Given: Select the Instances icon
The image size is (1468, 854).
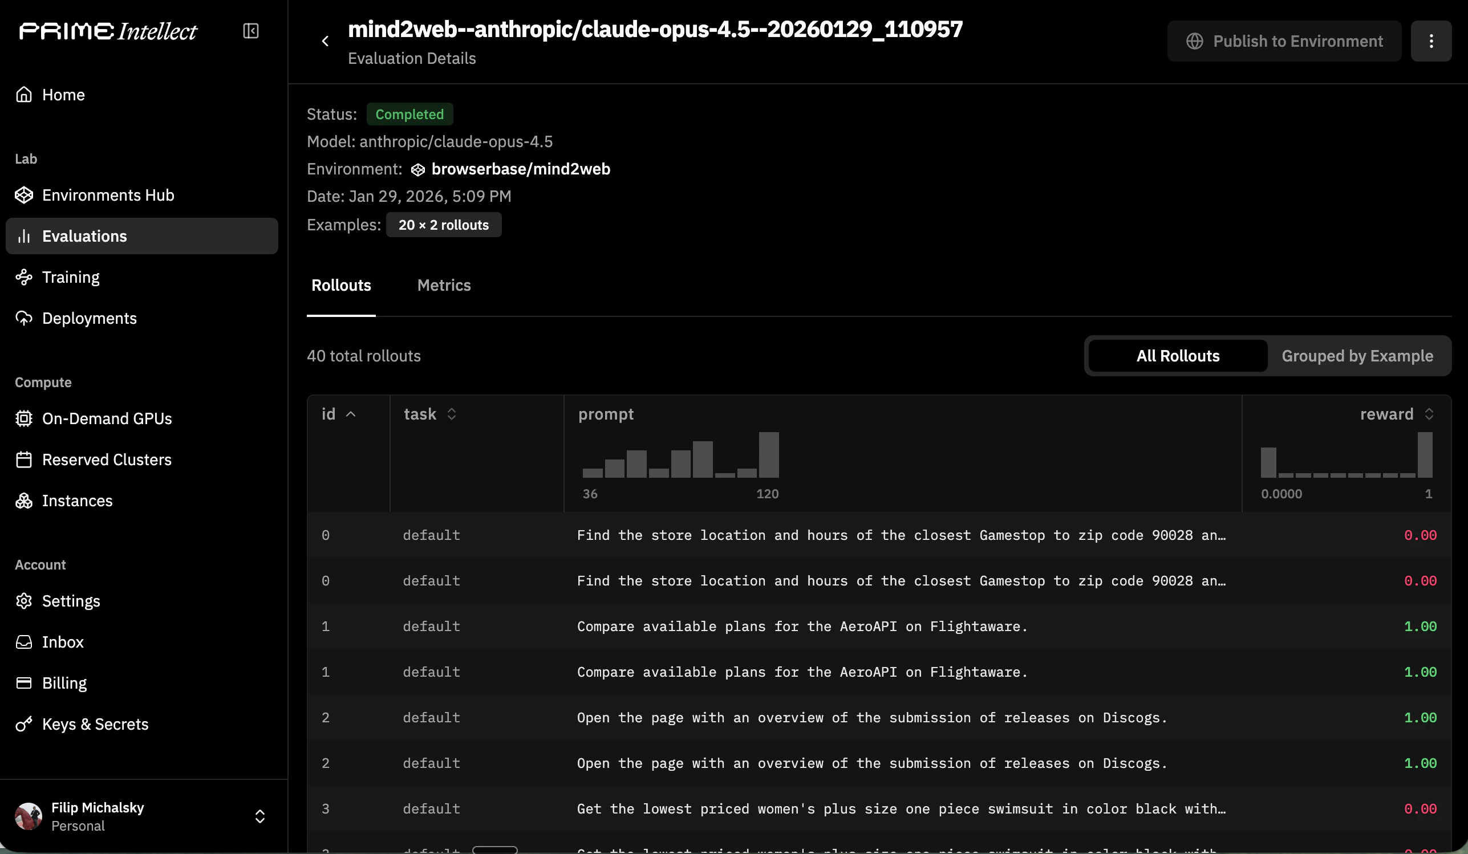Looking at the screenshot, I should [x=25, y=501].
